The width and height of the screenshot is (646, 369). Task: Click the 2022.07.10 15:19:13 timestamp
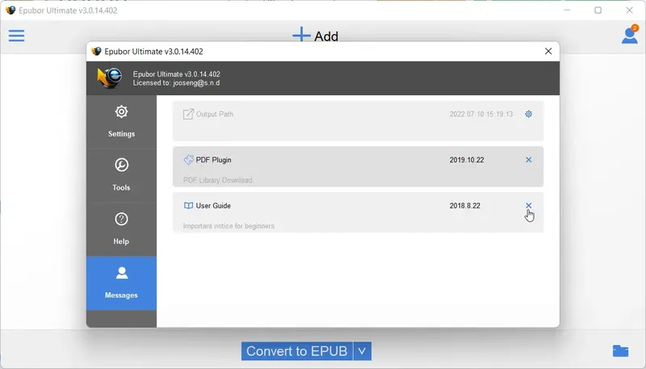481,114
